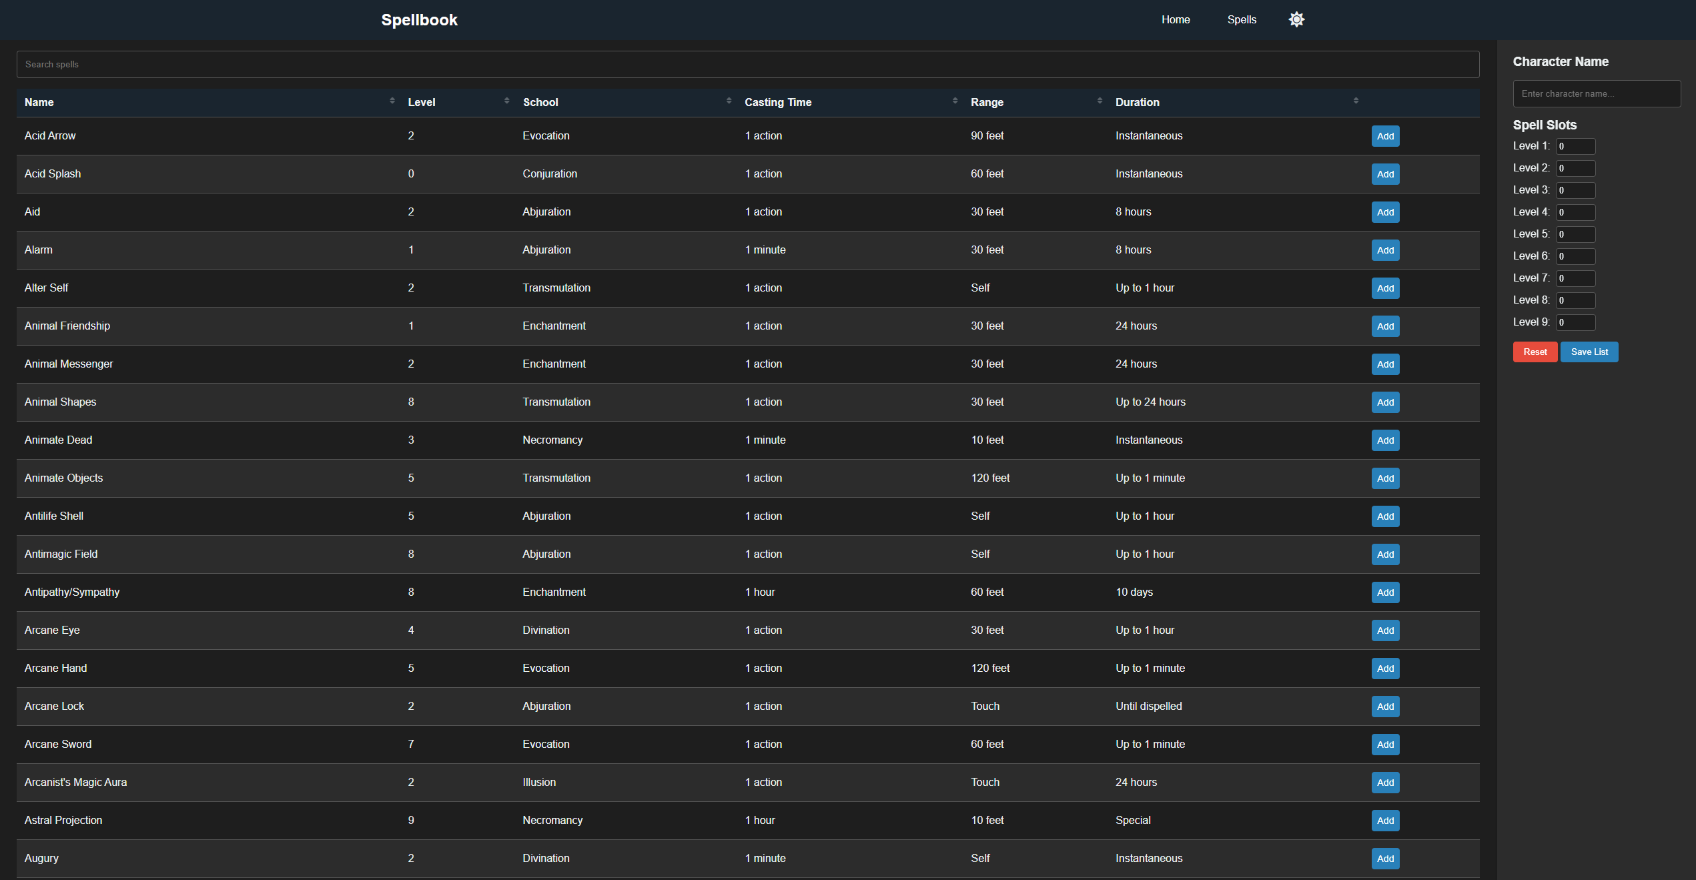Add Animate Dead spell
Image resolution: width=1696 pixels, height=880 pixels.
1385,440
